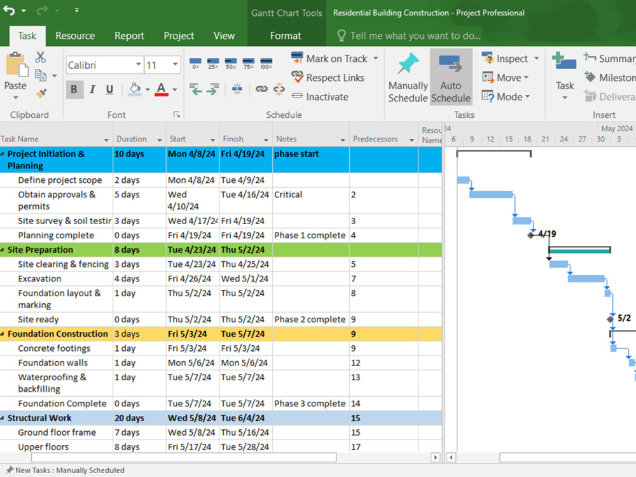Click the Undo arrow icon
The width and height of the screenshot is (636, 477).
click(10, 11)
